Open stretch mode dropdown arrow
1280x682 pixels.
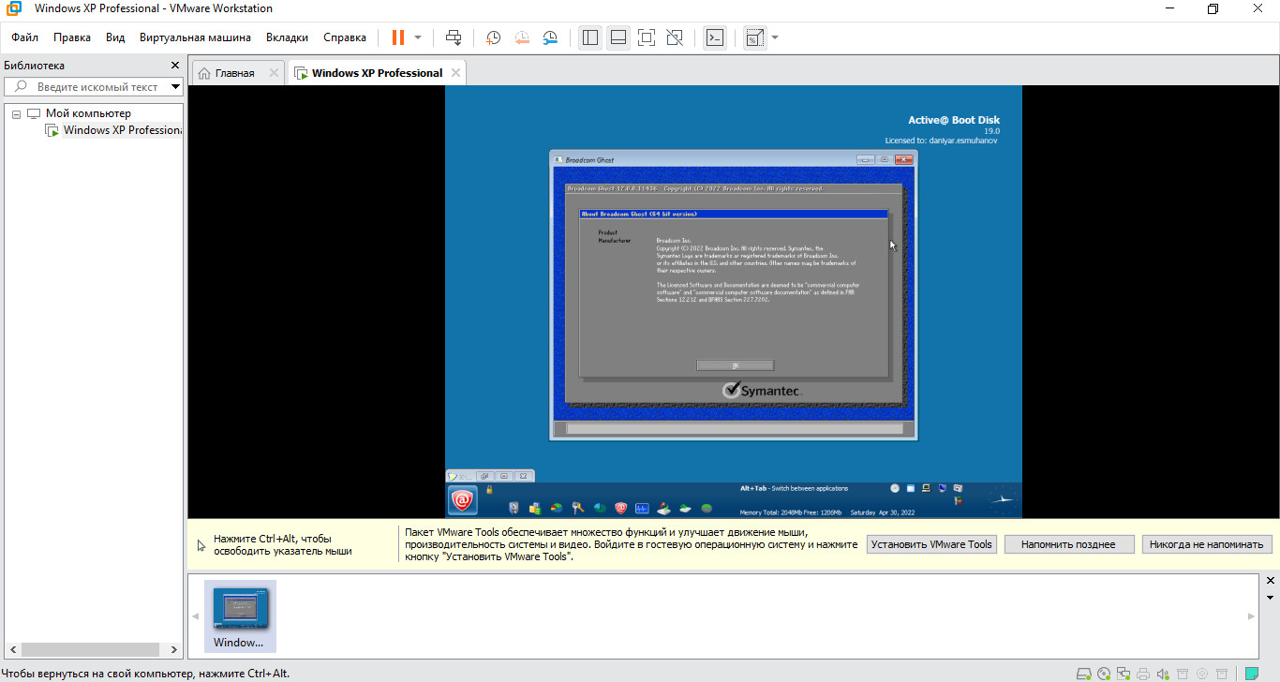(775, 37)
